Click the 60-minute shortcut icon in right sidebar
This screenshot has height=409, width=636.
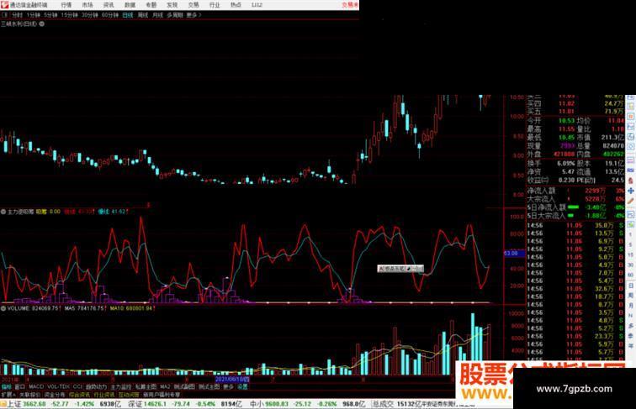point(631,275)
